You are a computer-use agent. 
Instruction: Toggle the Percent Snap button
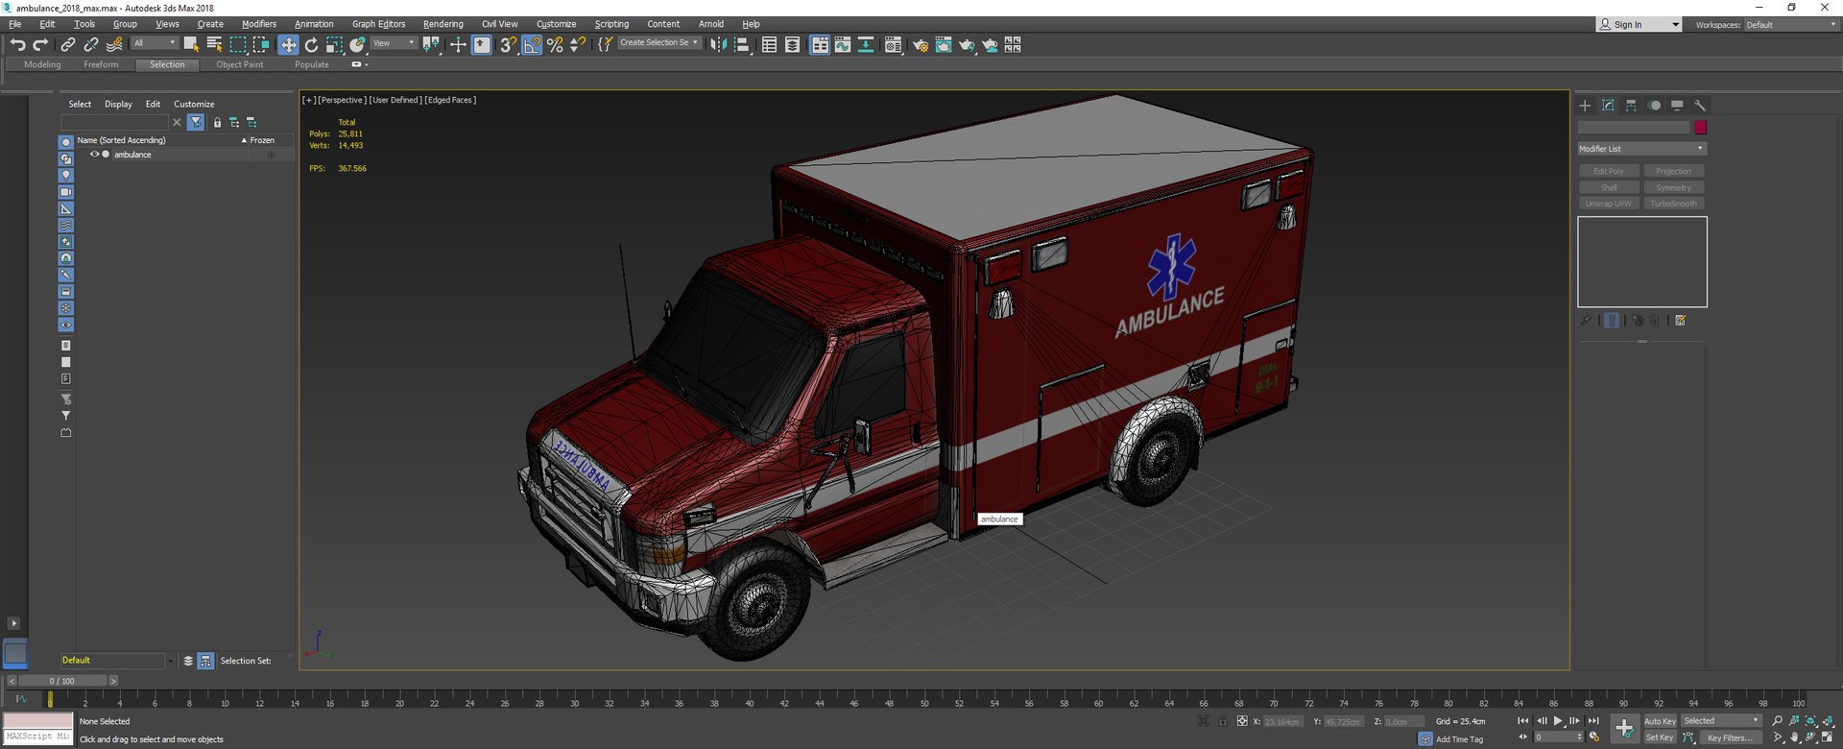[x=555, y=44]
